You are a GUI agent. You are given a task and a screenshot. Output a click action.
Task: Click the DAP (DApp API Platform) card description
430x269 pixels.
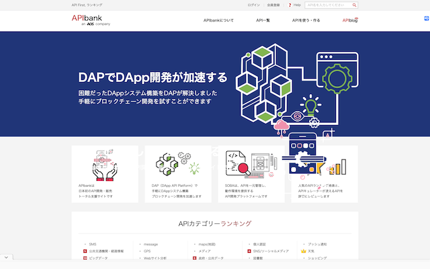pyautogui.click(x=177, y=191)
